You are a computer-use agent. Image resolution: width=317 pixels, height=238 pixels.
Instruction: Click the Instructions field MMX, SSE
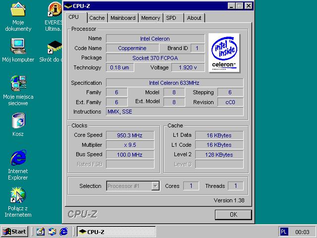[x=174, y=112]
